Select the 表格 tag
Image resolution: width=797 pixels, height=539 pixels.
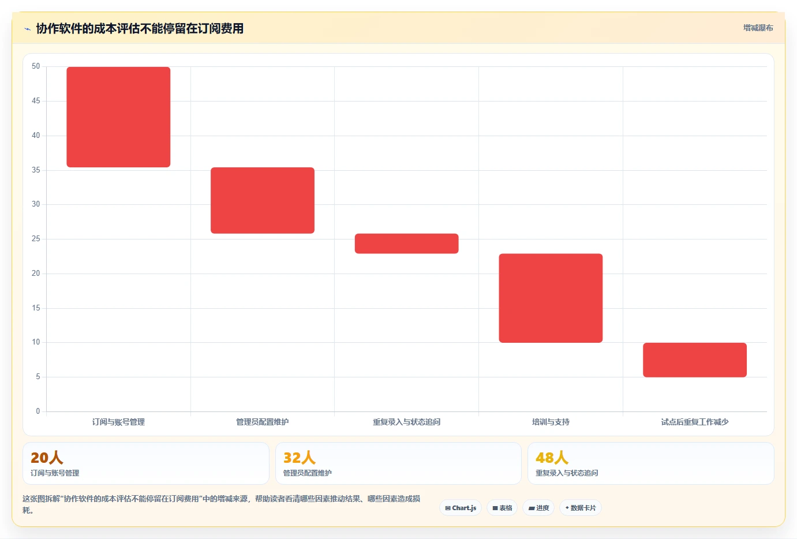[x=502, y=508]
